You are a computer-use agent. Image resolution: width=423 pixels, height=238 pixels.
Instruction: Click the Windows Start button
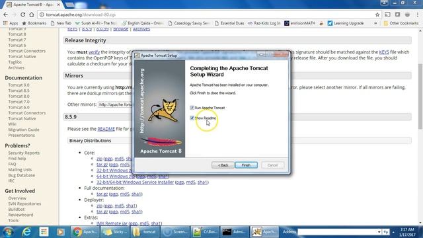pos(8,232)
